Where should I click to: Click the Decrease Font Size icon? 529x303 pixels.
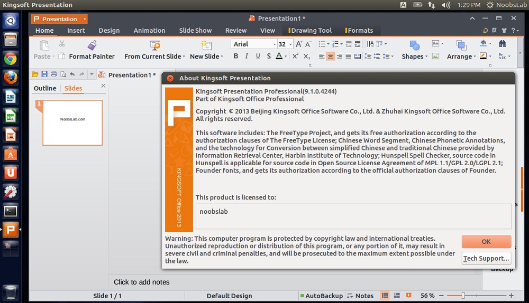[308, 44]
